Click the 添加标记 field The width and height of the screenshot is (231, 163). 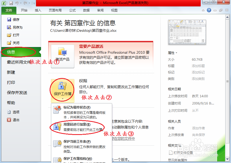tap(198, 72)
